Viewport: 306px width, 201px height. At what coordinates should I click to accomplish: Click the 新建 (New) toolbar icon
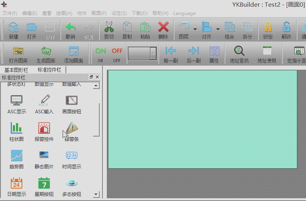click(13, 30)
